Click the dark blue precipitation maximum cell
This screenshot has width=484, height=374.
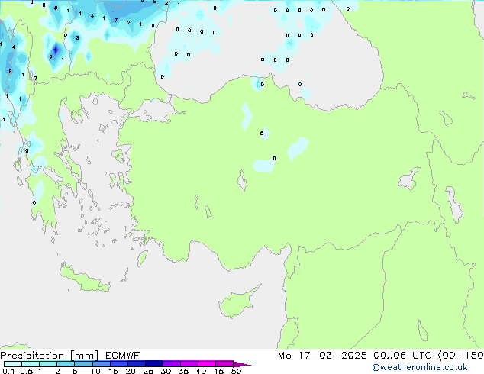pos(56,50)
